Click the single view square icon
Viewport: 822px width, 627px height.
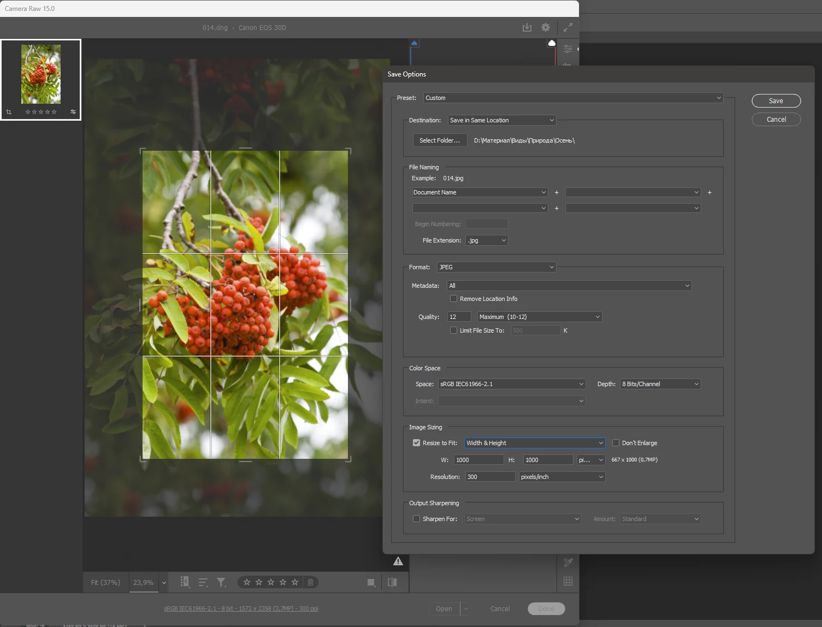[x=371, y=582]
